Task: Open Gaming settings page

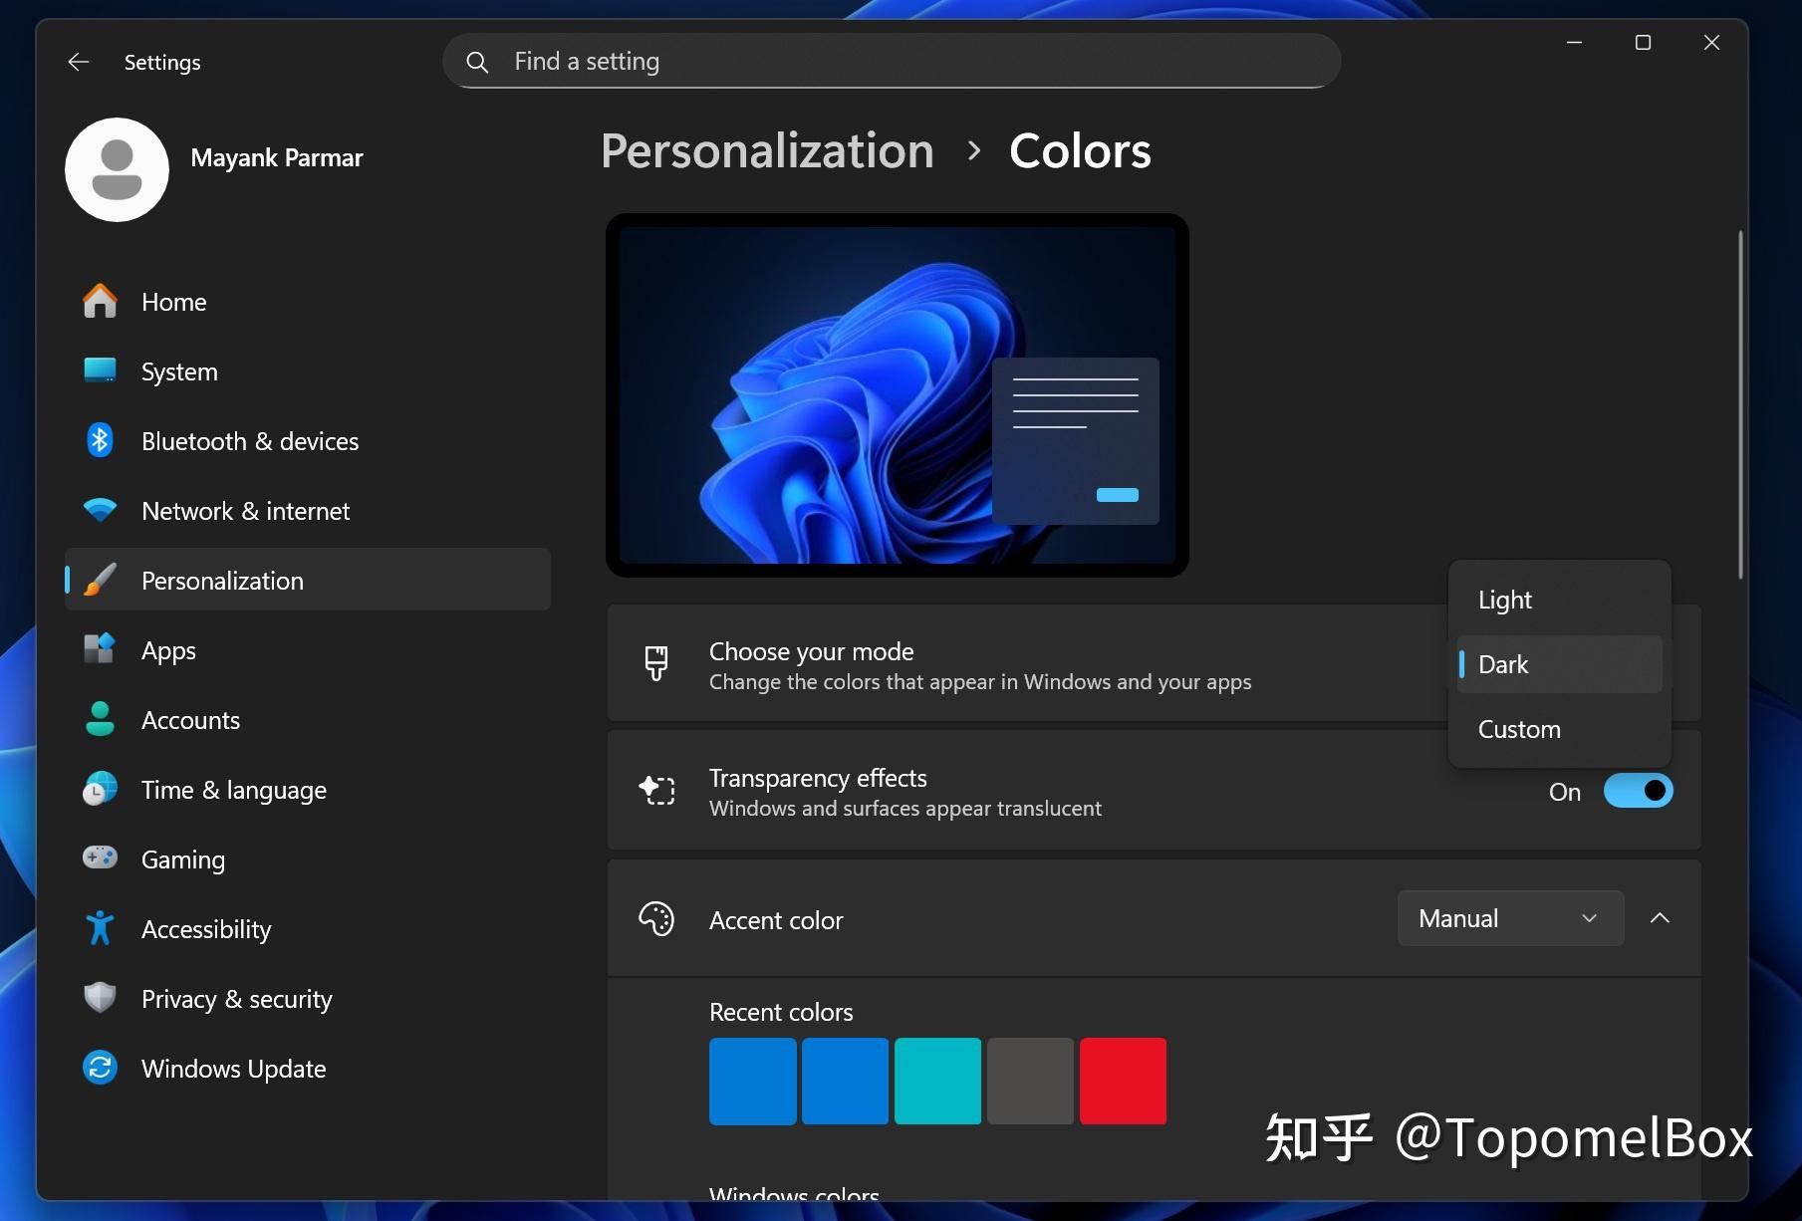Action: pos(308,858)
